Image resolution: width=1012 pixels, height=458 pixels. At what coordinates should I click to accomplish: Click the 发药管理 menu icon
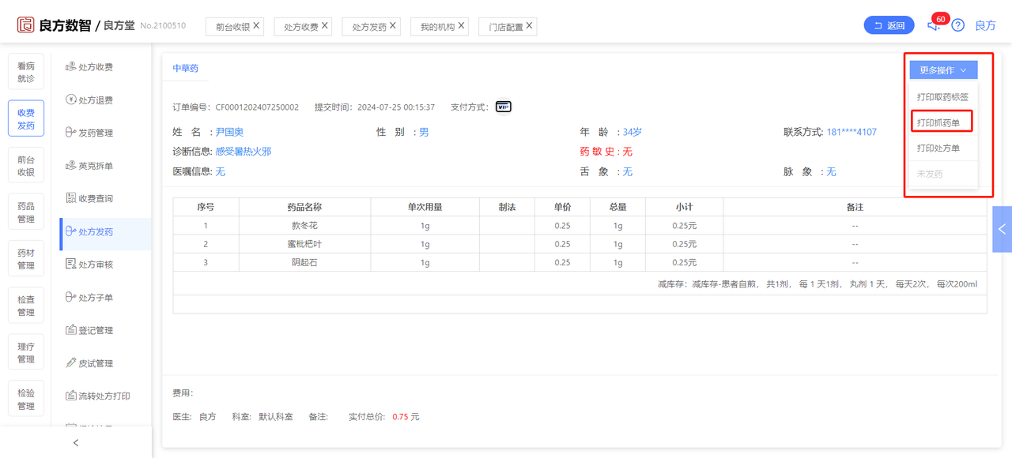point(71,133)
